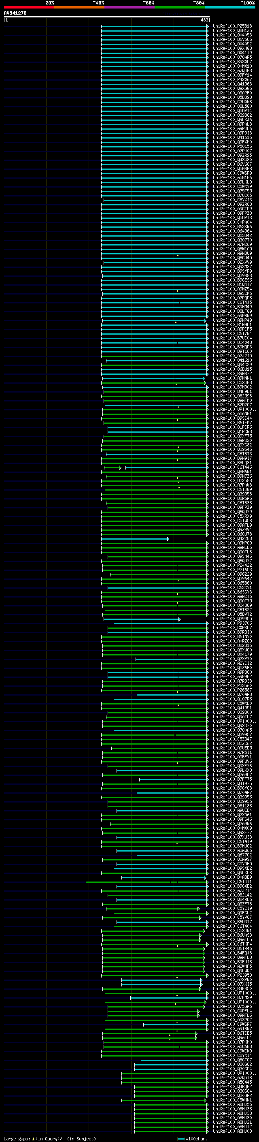Screen dimensions: 259x1142
Task: Select label UniRef100_Q70AP5
Action: [232, 57]
